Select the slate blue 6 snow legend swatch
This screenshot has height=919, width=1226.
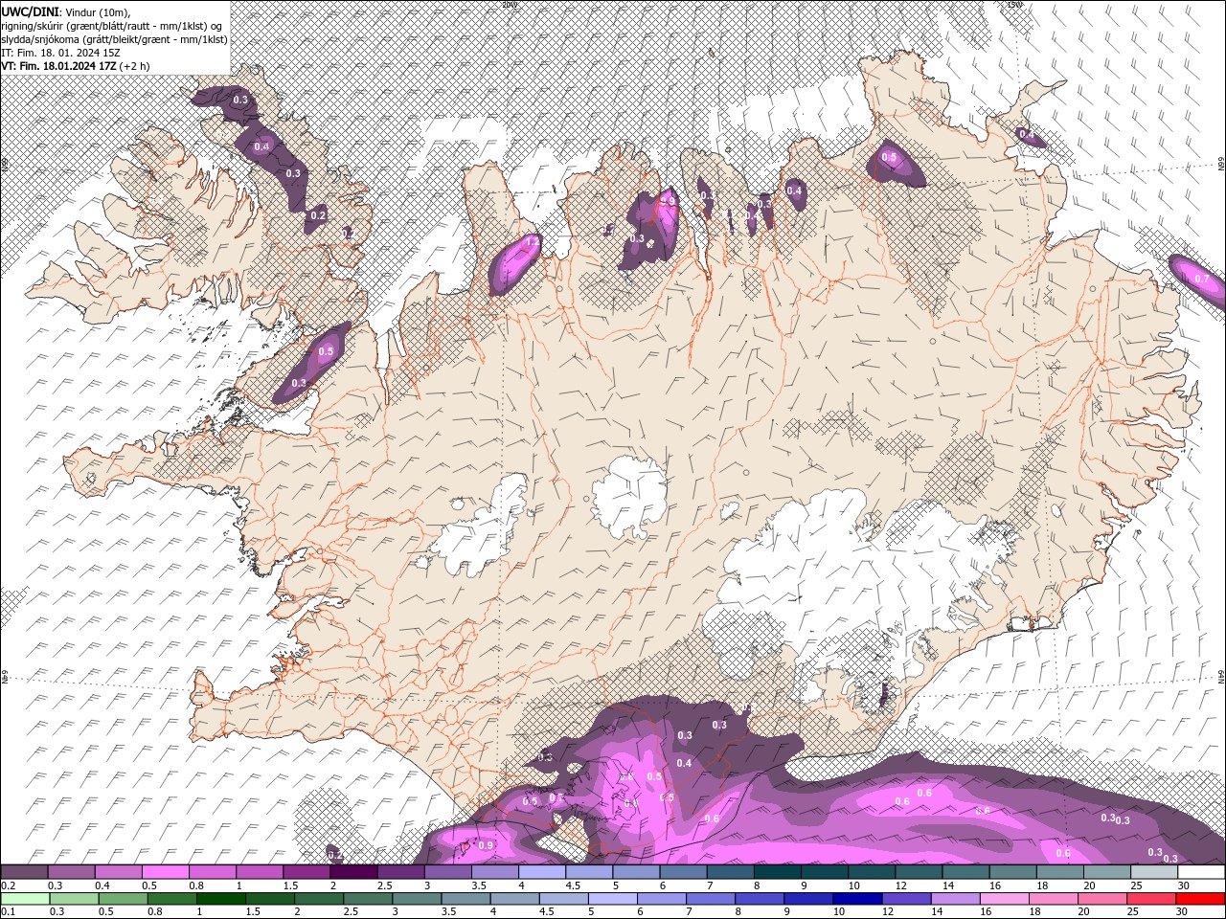point(684,872)
